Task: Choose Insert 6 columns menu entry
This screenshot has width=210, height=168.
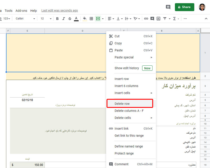Action: [x=126, y=86]
